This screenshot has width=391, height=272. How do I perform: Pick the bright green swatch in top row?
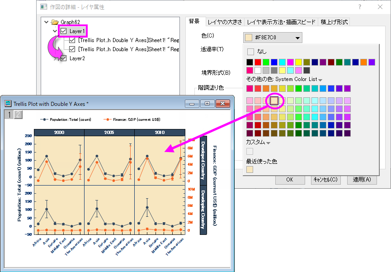tap(266, 62)
